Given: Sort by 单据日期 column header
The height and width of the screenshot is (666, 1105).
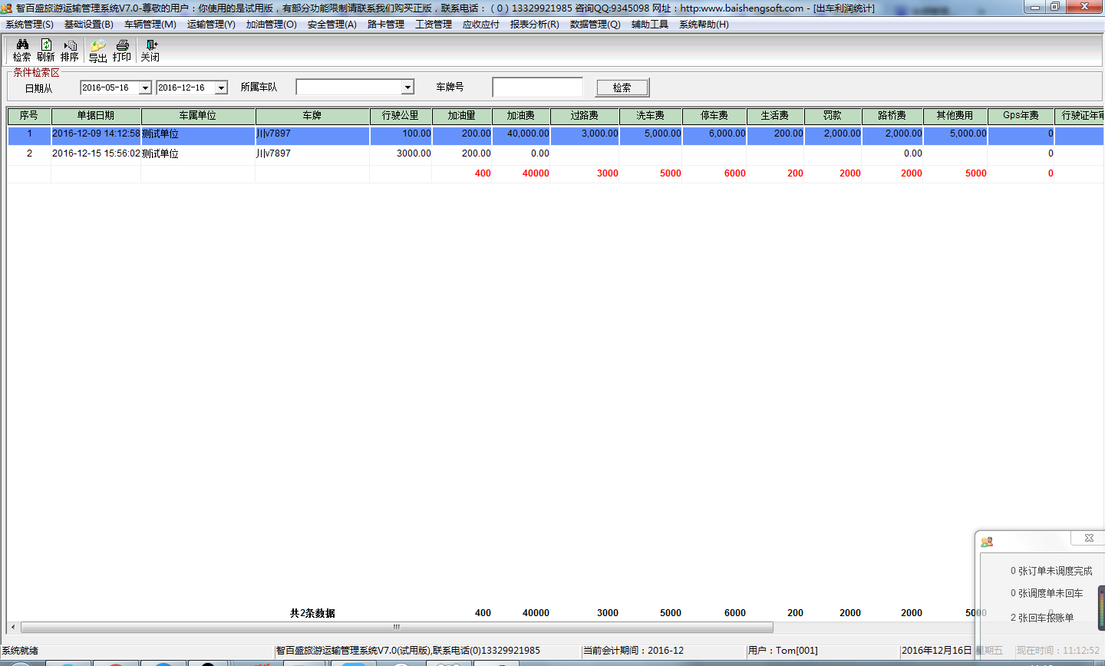Looking at the screenshot, I should [x=96, y=116].
